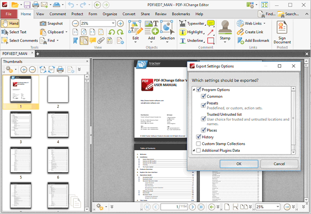Activate the Select Text tool

point(14,32)
